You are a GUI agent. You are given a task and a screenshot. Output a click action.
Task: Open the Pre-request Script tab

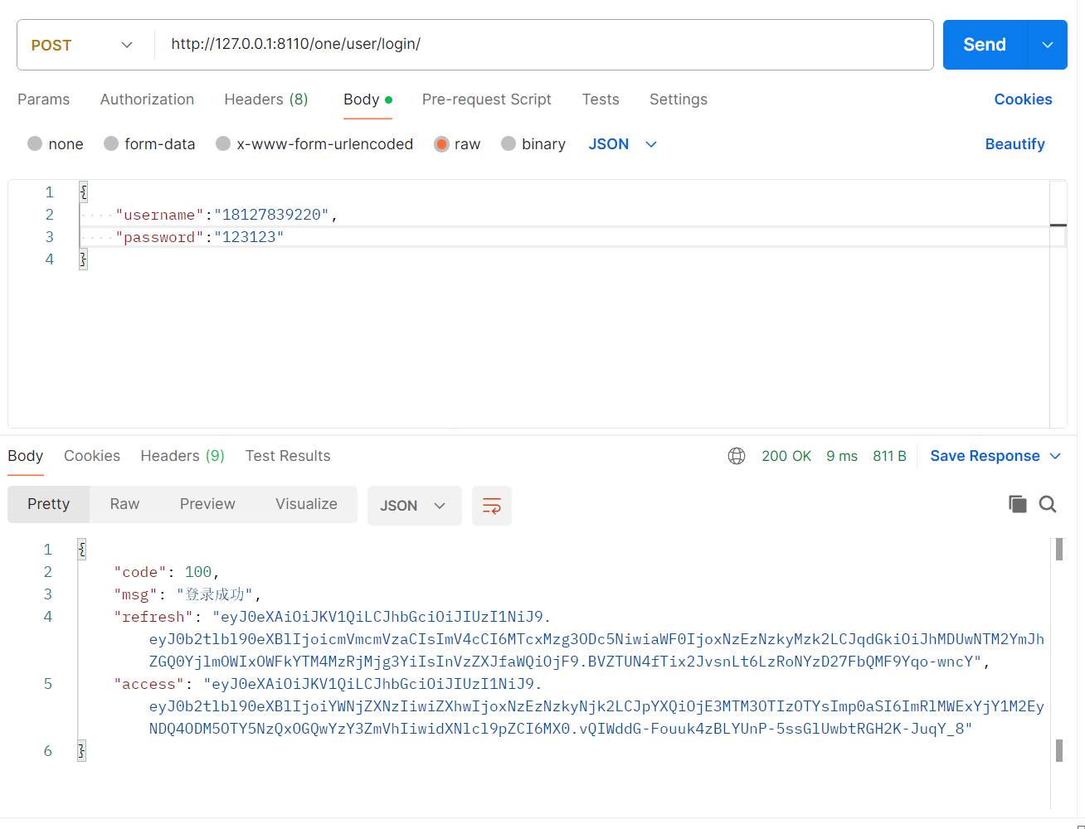point(486,99)
